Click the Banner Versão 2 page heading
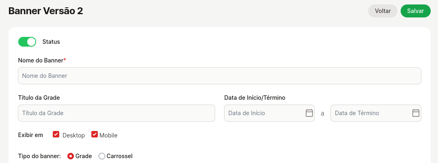The width and height of the screenshot is (438, 163). point(46,11)
